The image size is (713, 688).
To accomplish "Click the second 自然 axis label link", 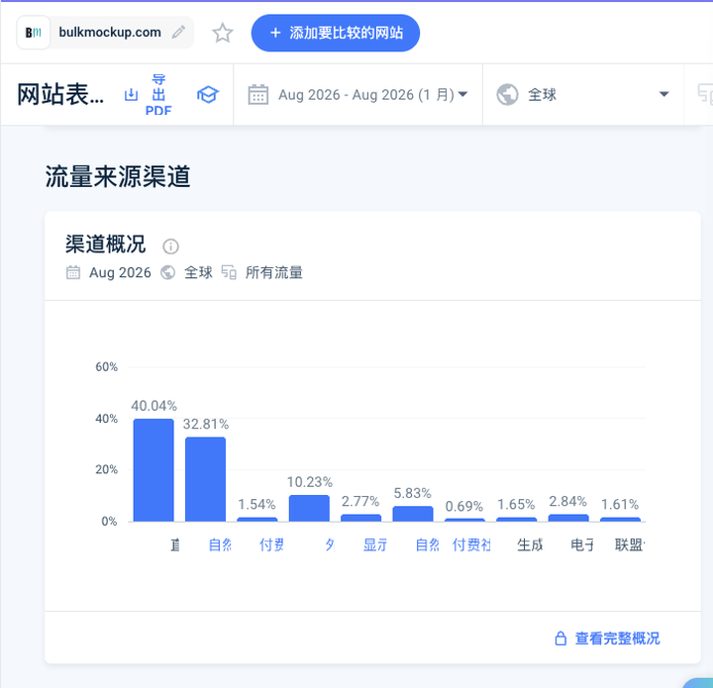I will coord(428,544).
